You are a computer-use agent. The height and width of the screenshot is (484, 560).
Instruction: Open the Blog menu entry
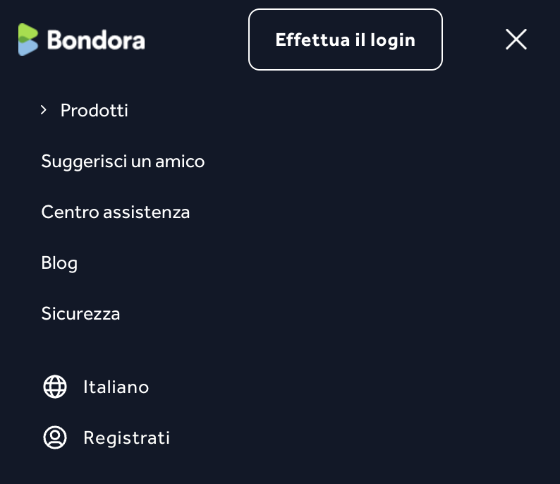[59, 263]
